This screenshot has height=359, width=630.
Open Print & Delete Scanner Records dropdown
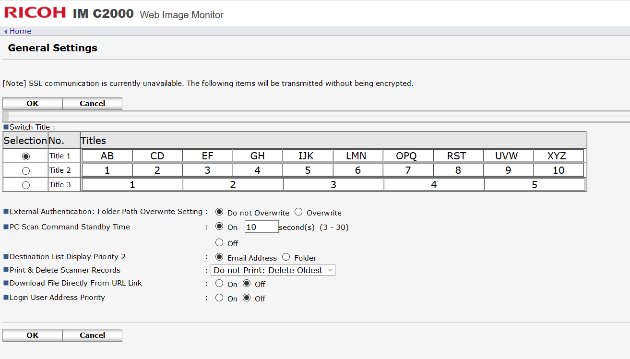pos(273,270)
